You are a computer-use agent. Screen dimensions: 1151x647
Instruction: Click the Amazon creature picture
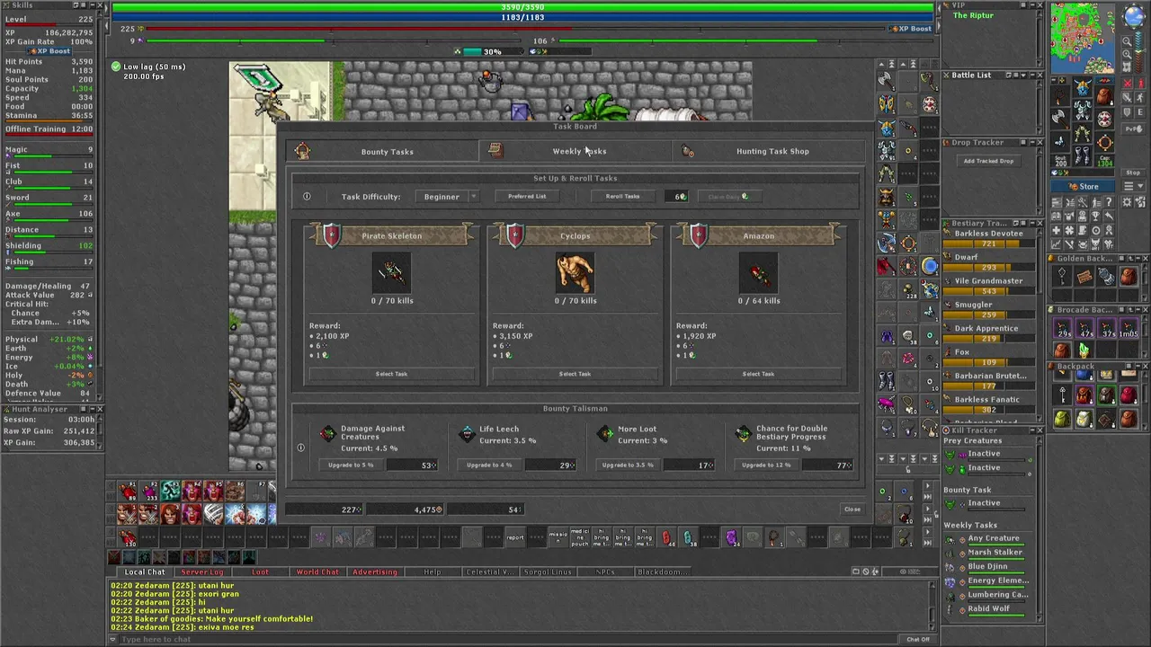pyautogui.click(x=758, y=273)
